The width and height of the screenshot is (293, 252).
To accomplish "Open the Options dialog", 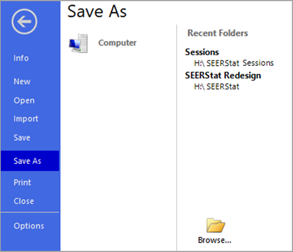I will click(29, 226).
